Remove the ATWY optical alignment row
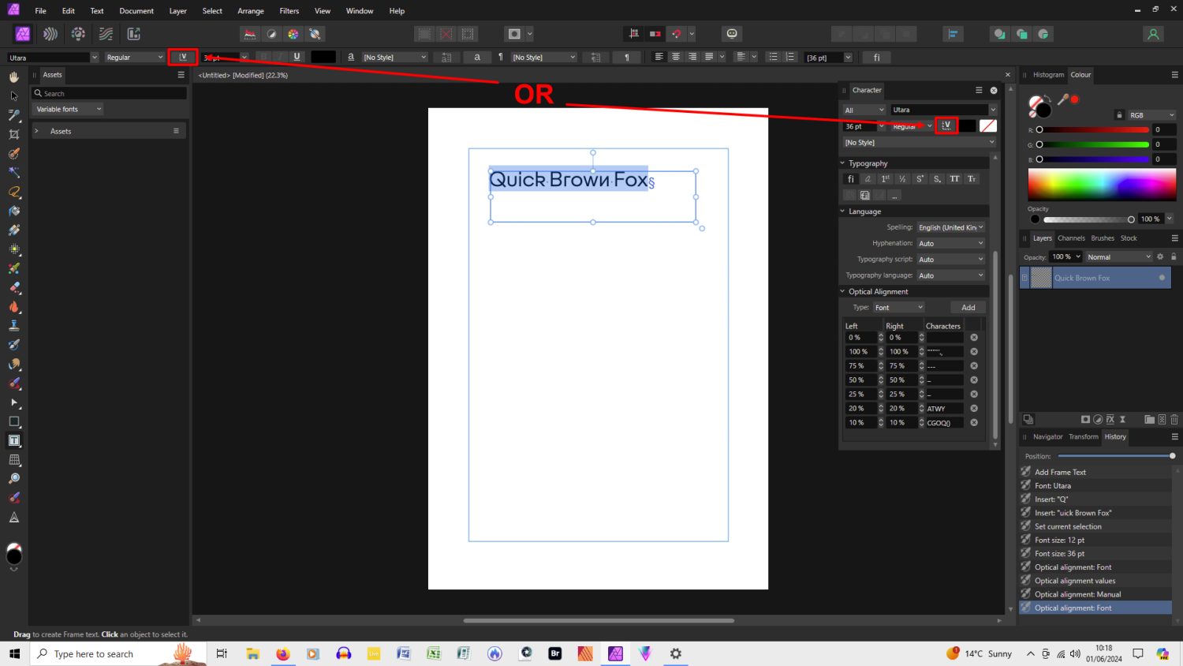 coord(973,408)
